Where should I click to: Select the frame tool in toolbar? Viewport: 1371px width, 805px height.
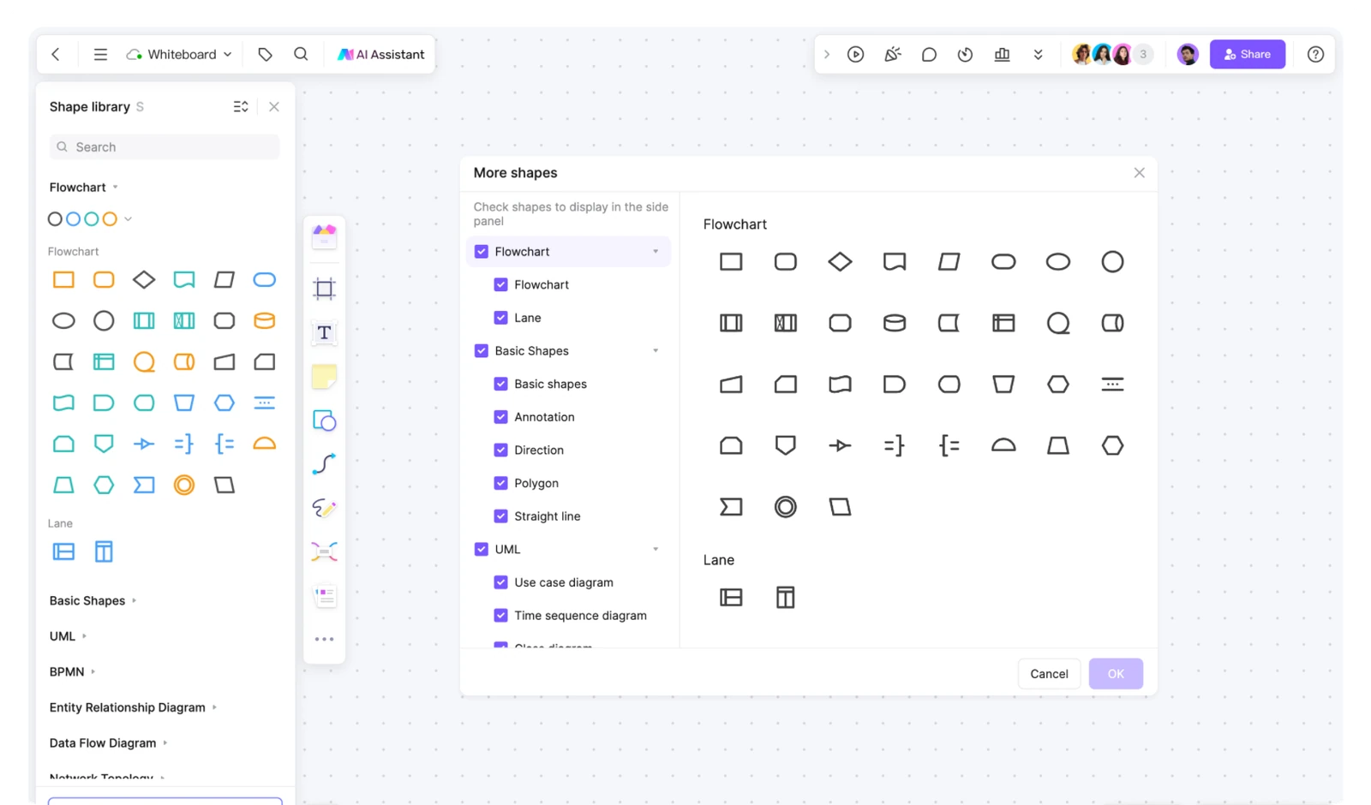(x=324, y=289)
